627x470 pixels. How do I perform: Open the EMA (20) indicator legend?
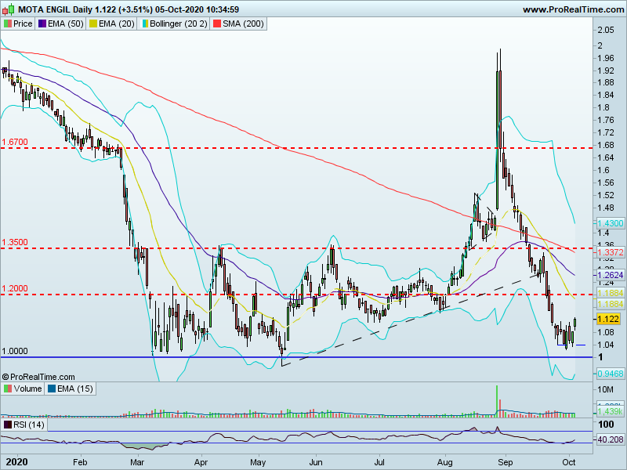point(111,24)
